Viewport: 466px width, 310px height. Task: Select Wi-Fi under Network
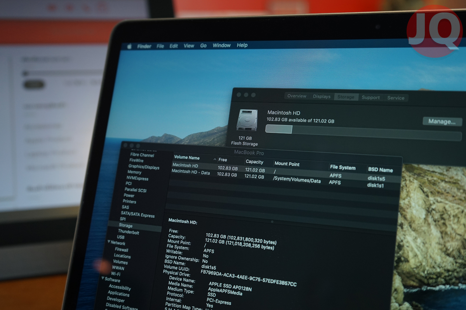coord(116,274)
